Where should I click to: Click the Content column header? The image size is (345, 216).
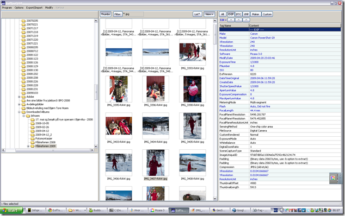pyautogui.click(x=295, y=26)
